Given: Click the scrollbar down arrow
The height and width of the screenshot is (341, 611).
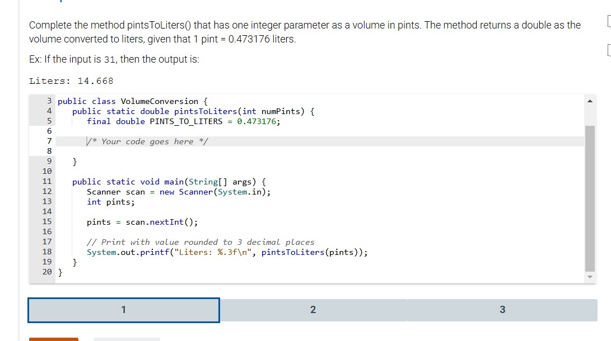Looking at the screenshot, I should coord(590,276).
